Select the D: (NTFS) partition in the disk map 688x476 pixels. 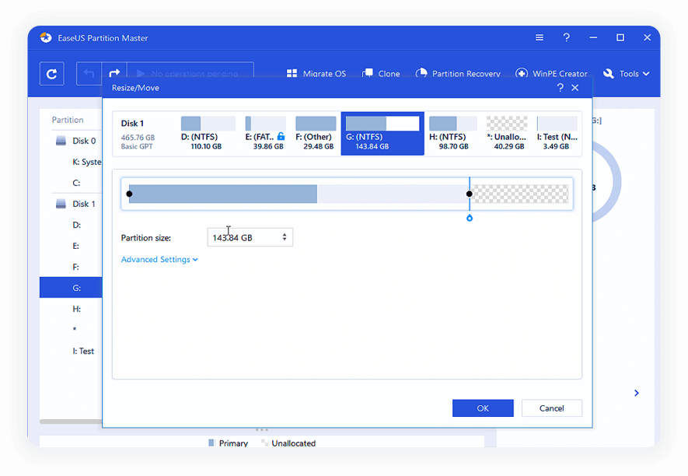(207, 133)
